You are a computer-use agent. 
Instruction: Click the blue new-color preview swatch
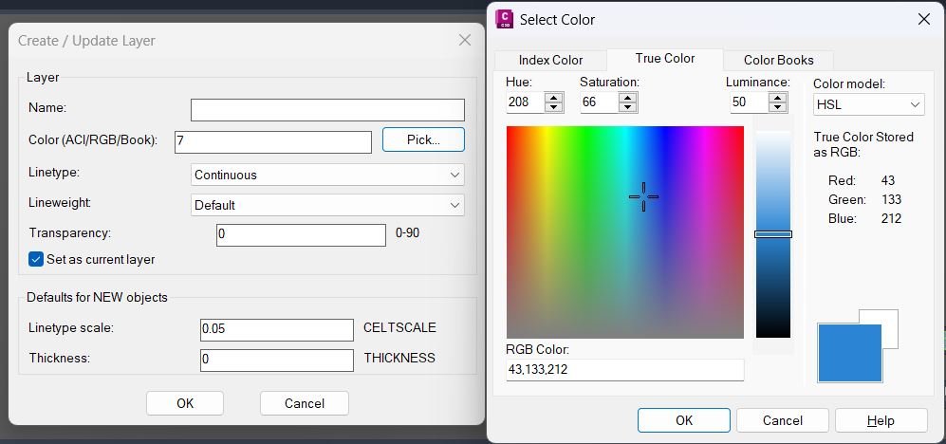pos(848,353)
